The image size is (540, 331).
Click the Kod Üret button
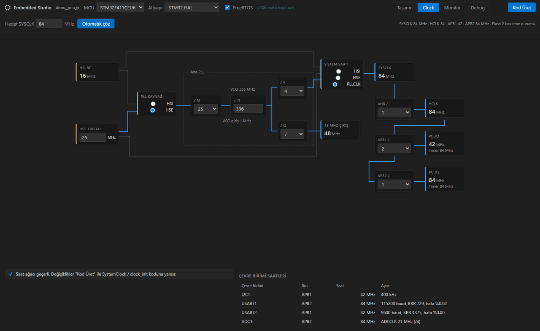pos(521,8)
